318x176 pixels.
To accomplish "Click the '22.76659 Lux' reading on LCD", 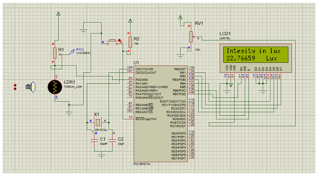I will 251,58.
